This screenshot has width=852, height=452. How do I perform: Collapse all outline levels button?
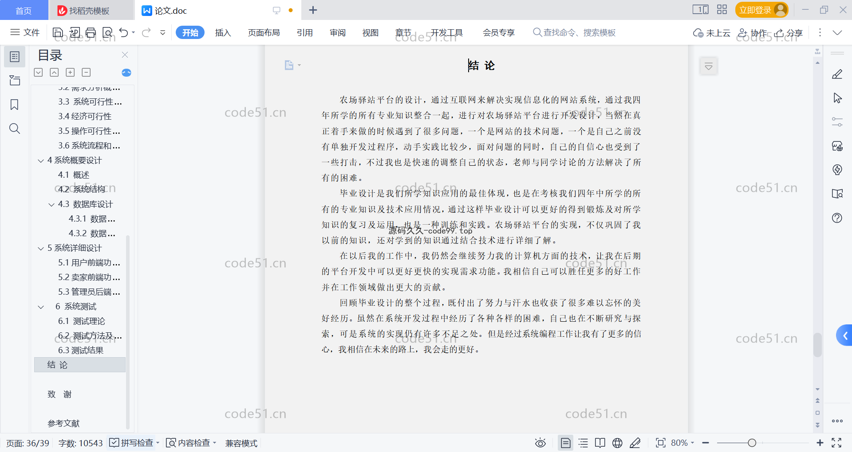click(54, 72)
